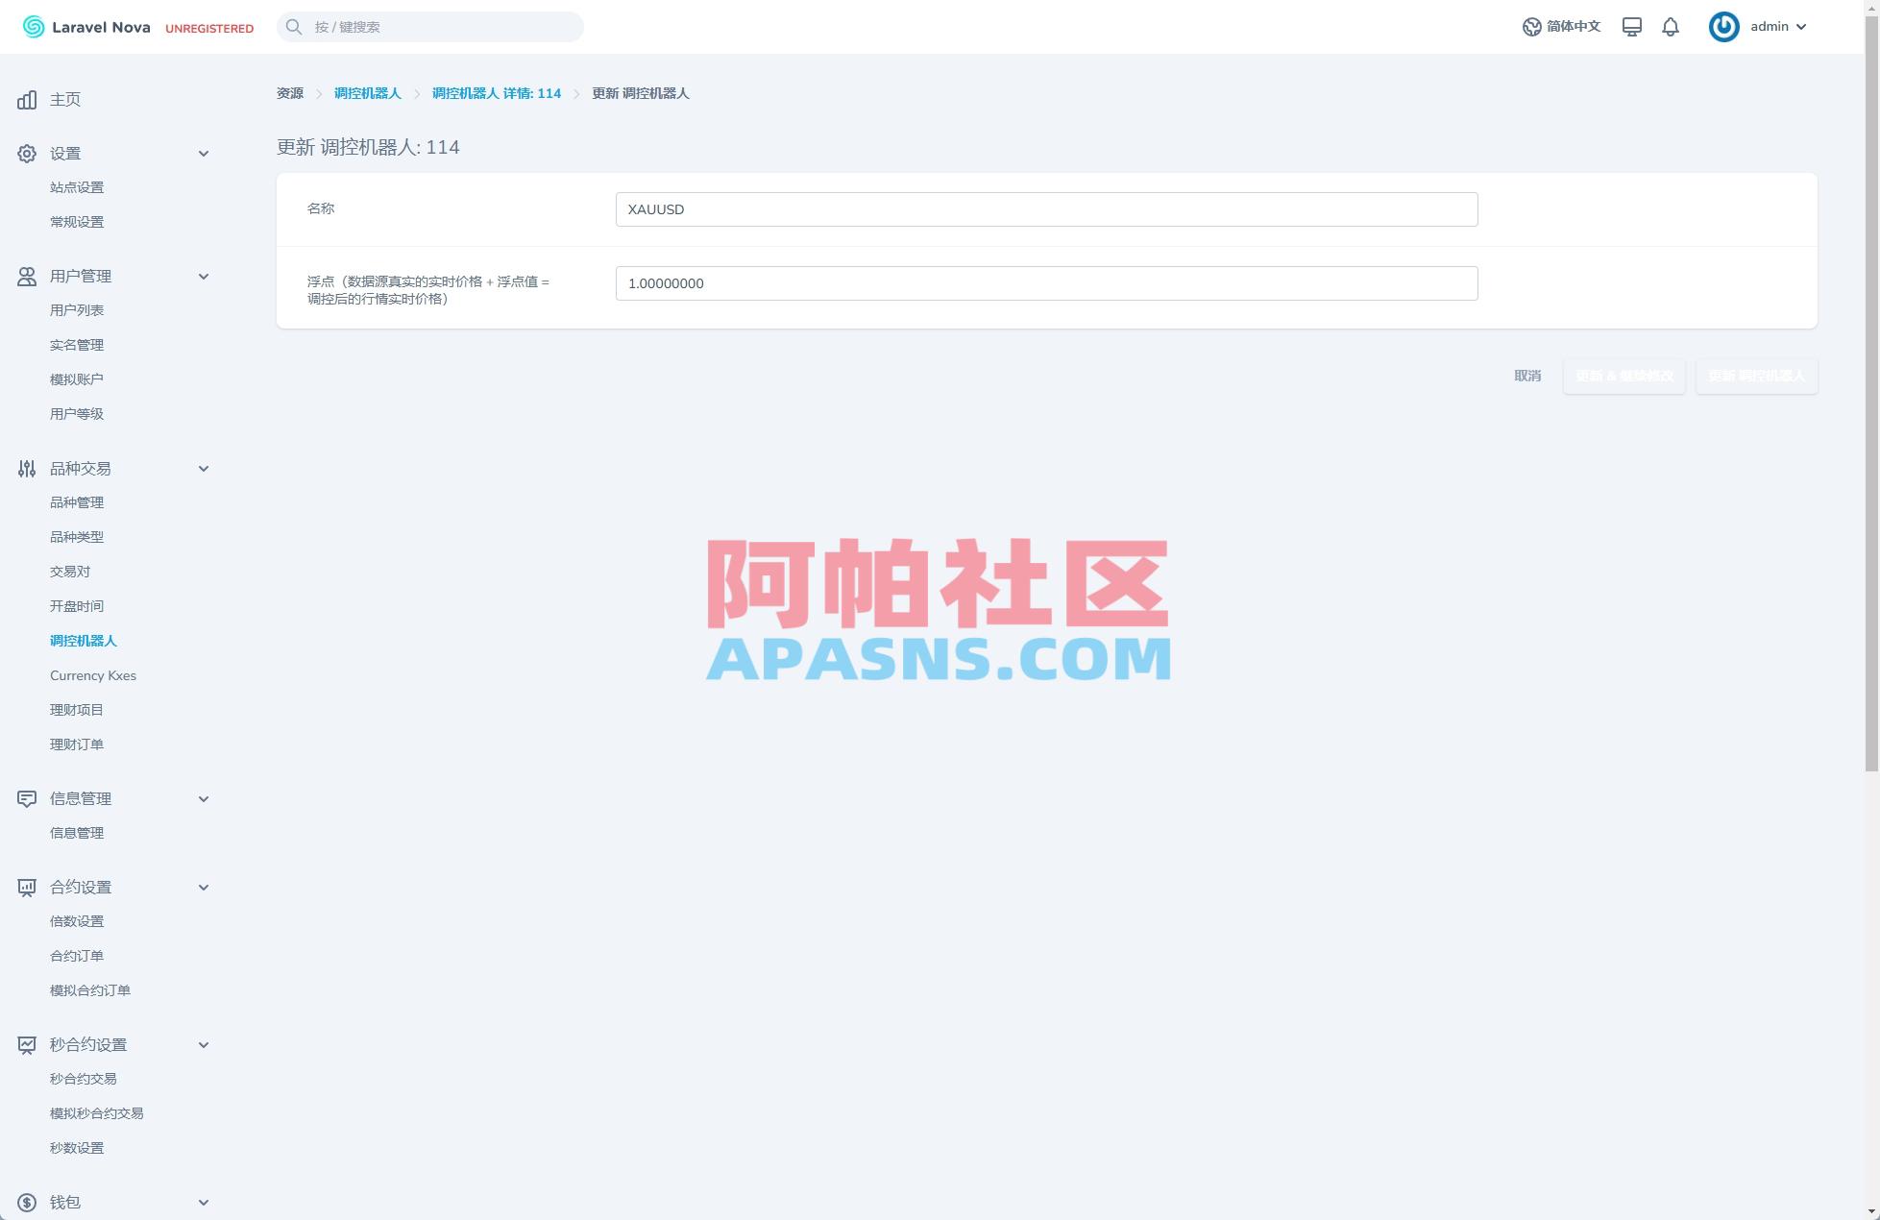The height and width of the screenshot is (1220, 1880).
Task: Select 调控机器人 in the sidebar
Action: pos(84,640)
